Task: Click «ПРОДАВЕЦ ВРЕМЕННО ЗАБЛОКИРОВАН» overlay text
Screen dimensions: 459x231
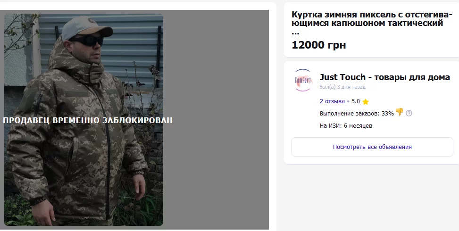Action: (88, 120)
